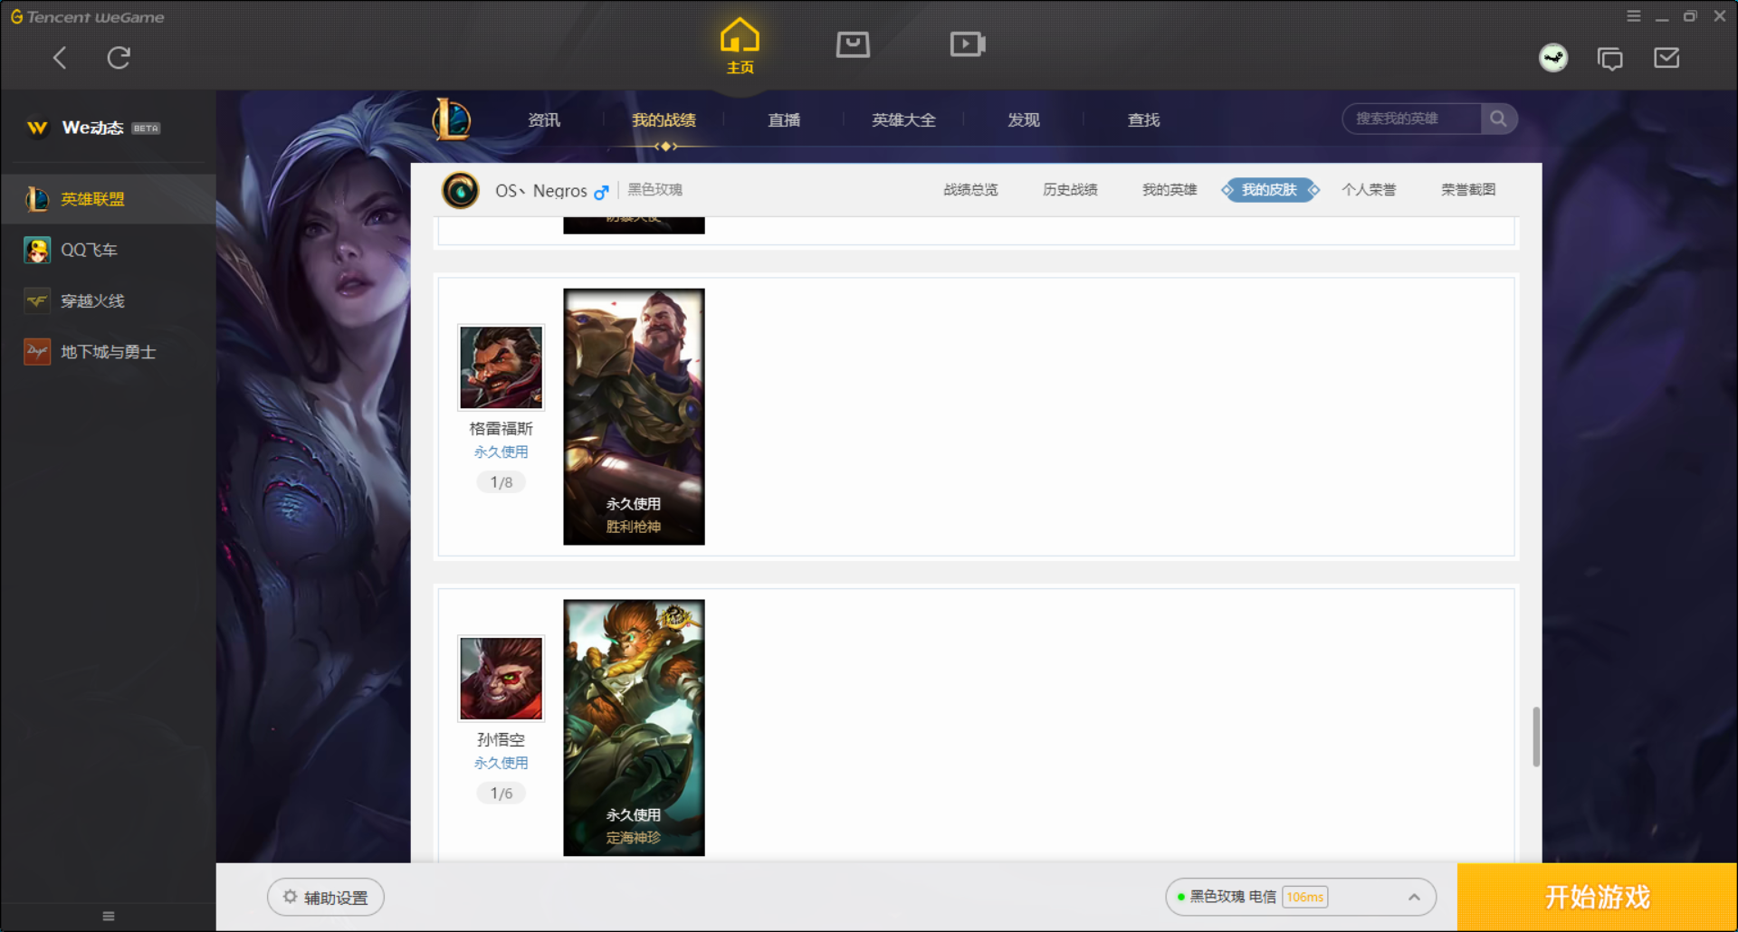Select QQ飞车 in the sidebar
Image resolution: width=1738 pixels, height=932 pixels.
point(108,250)
